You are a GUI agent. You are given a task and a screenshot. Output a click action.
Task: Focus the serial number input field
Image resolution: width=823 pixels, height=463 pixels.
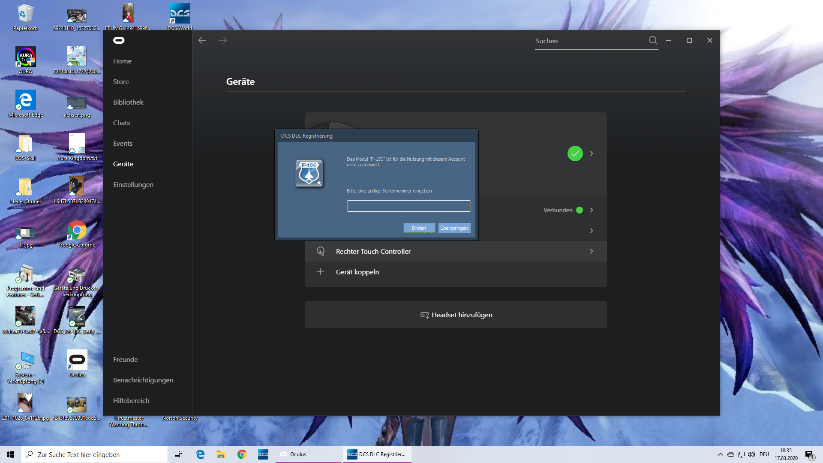click(408, 206)
